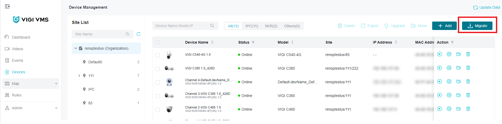Click the Status column filter icon
This screenshot has width=502, height=124.
[x=253, y=42]
